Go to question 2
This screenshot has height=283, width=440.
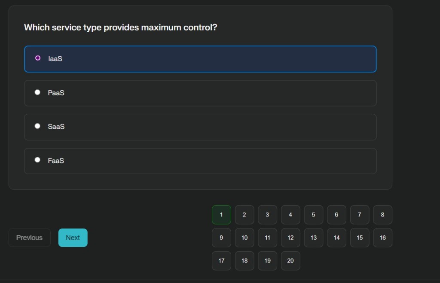point(244,215)
